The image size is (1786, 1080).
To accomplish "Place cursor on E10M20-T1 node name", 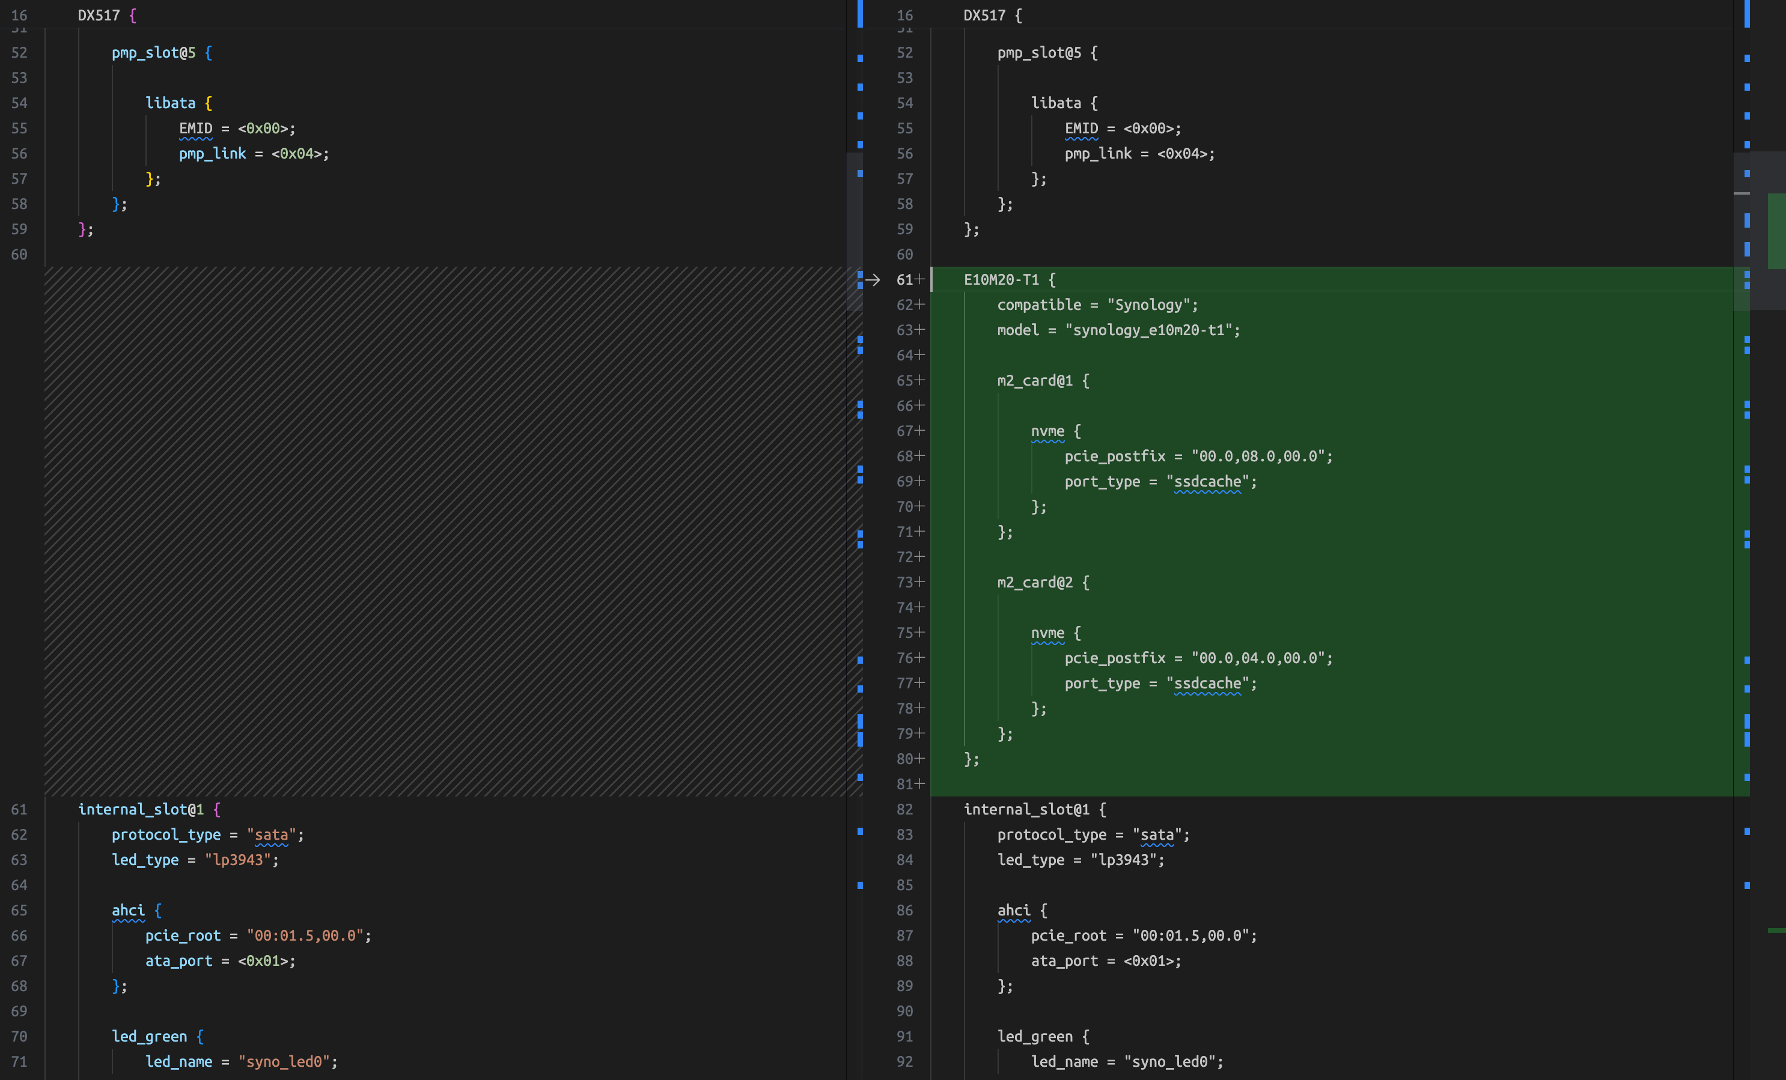I will (x=1001, y=279).
